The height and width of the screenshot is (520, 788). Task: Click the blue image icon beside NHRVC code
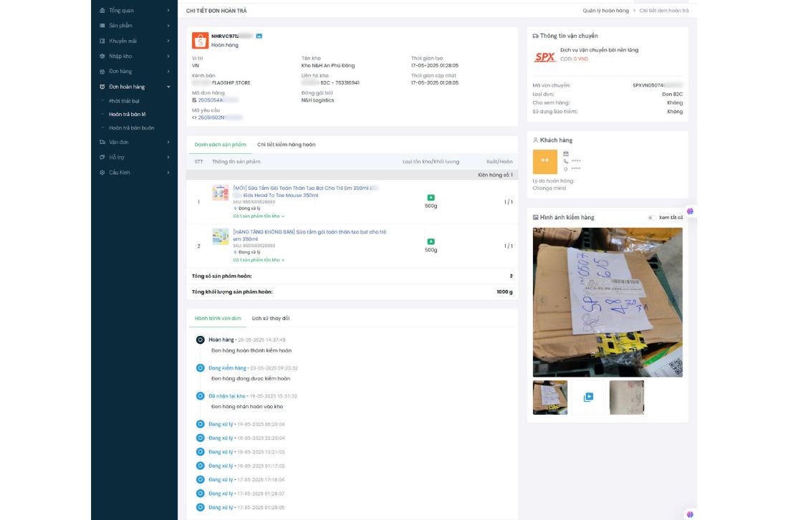click(259, 37)
